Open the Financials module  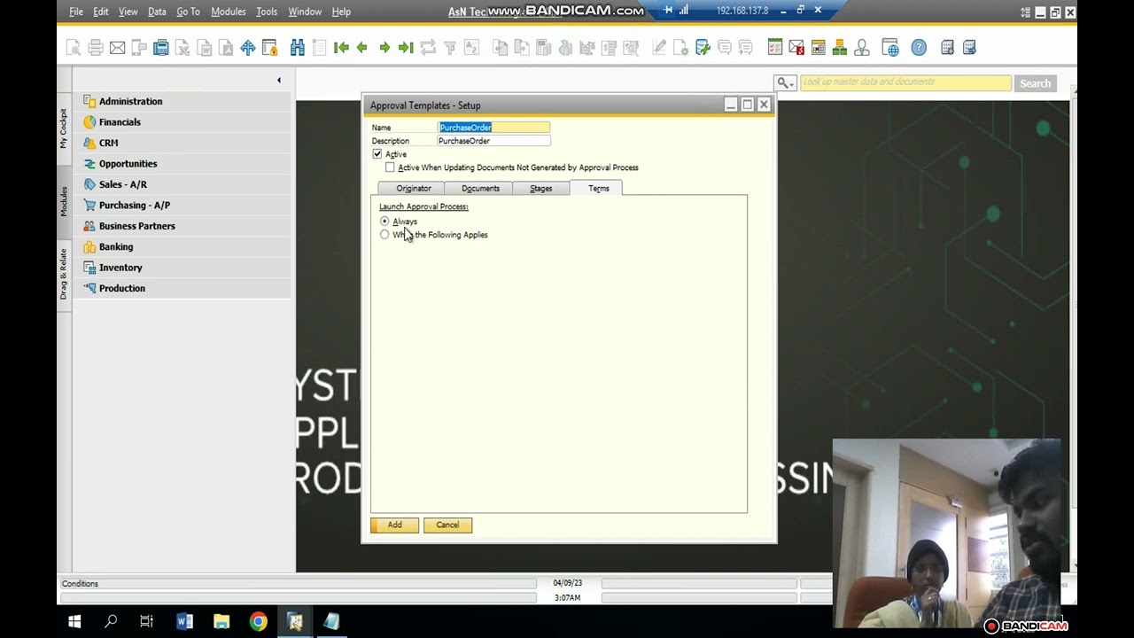click(120, 122)
